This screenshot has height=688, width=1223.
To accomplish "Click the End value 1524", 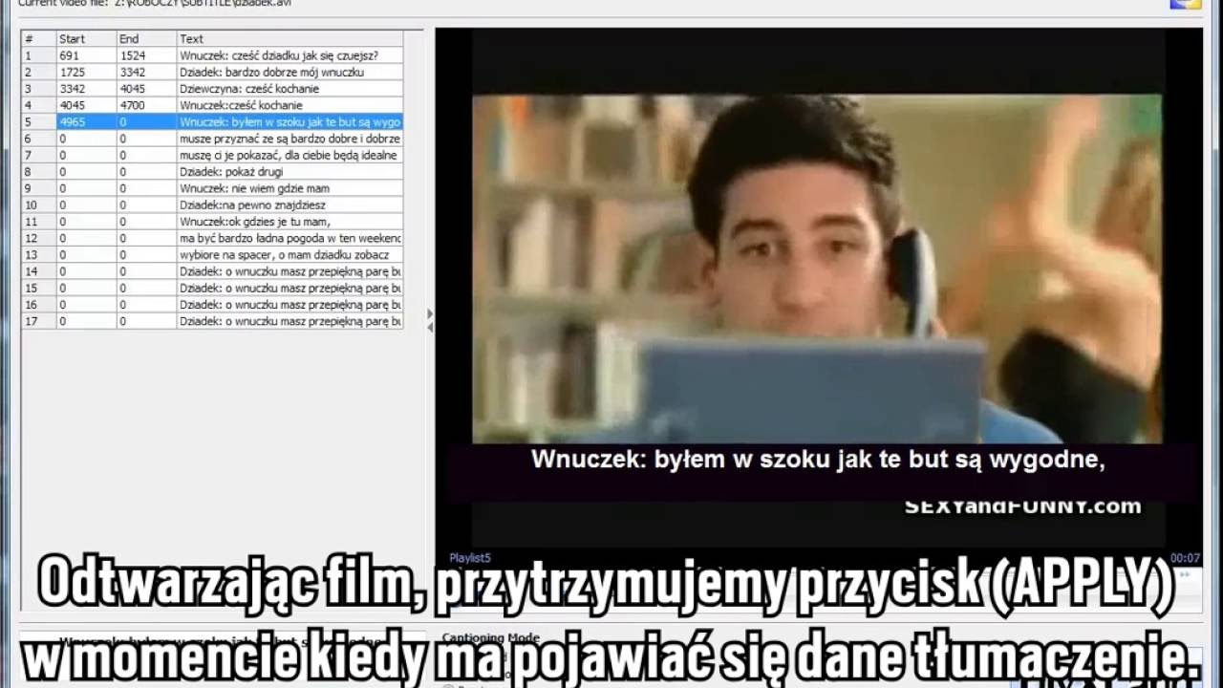I will tap(133, 55).
